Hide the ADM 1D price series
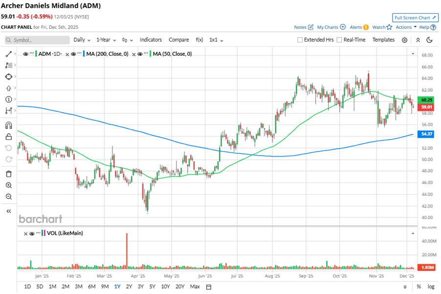The width and height of the screenshot is (441, 294). coord(25,54)
